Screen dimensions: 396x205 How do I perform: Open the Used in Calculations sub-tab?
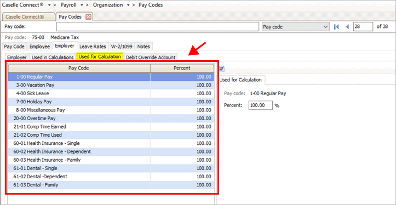[x=53, y=57]
